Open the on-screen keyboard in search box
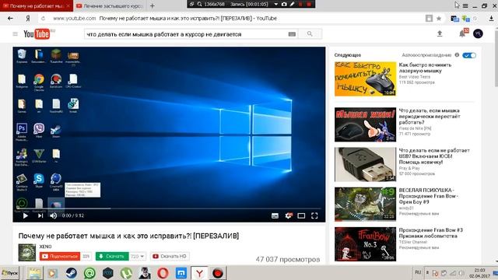 [x=292, y=34]
